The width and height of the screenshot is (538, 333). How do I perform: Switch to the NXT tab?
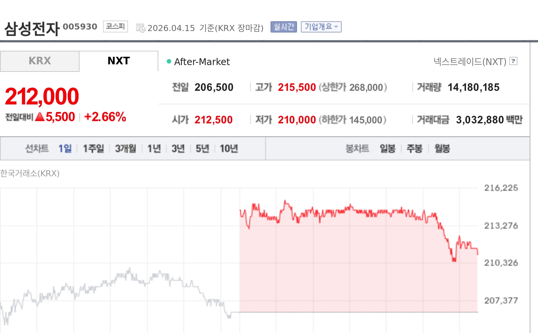118,61
